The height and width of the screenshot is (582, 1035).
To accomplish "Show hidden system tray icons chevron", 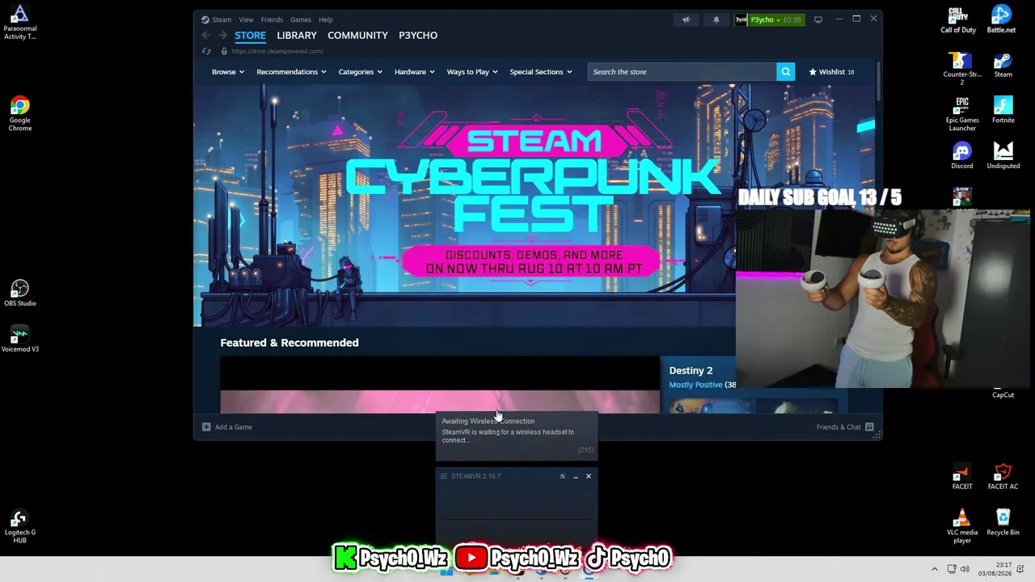I will pos(935,569).
